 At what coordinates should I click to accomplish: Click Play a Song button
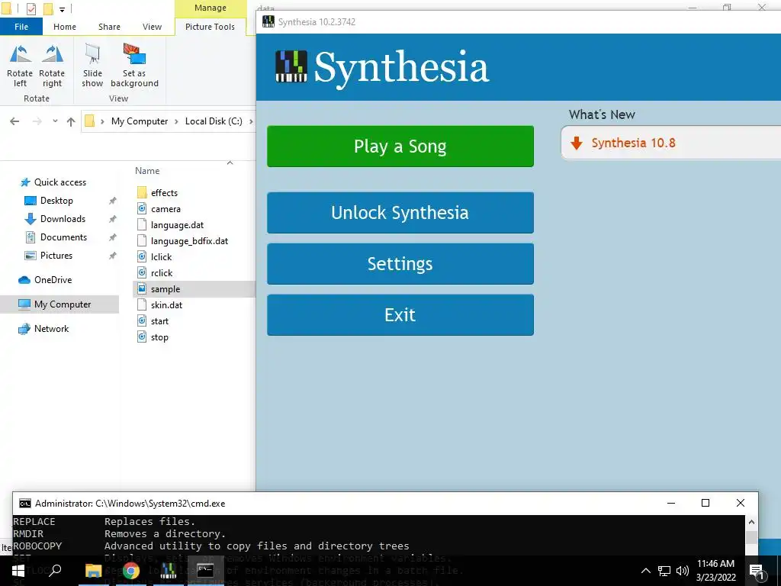(x=400, y=146)
